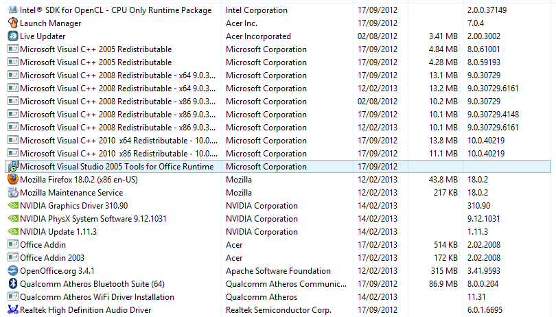
Task: Click icon of Visual C++ 2008 x64 13.2 MB
Action: (13, 88)
